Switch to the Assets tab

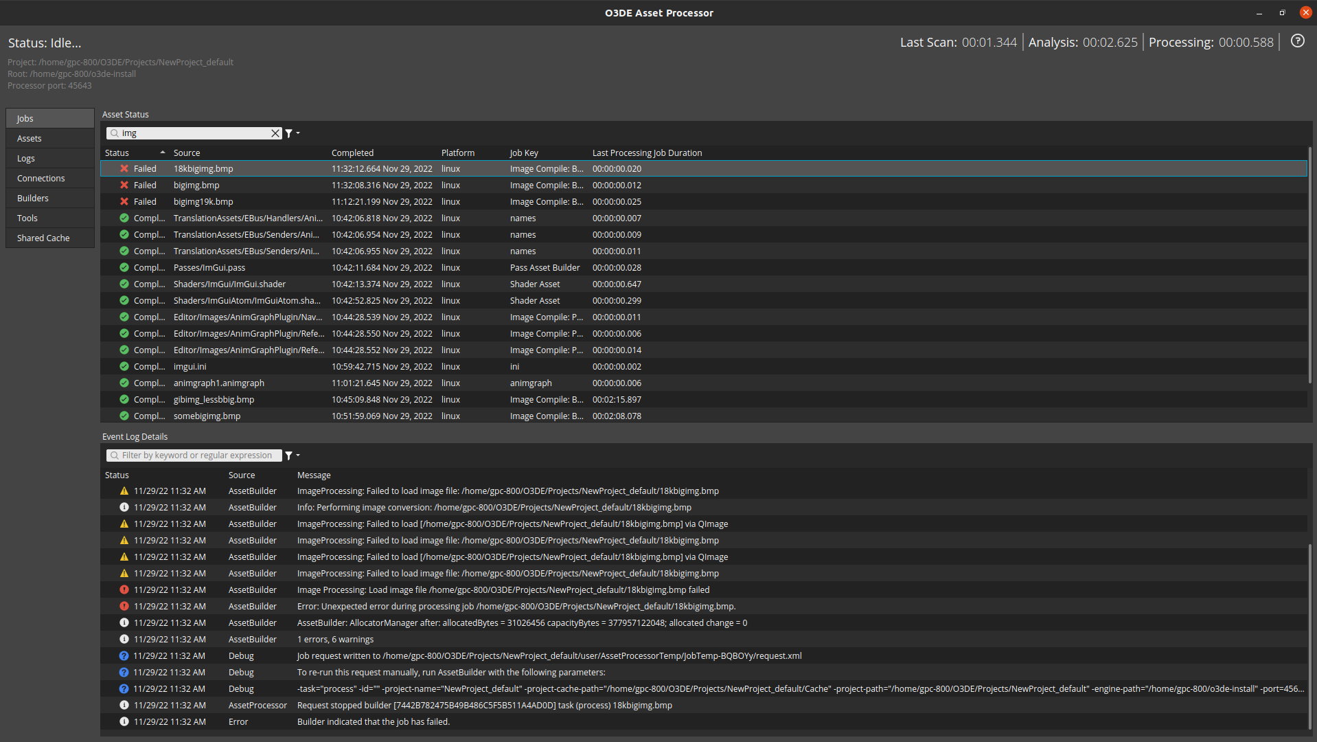coord(29,138)
